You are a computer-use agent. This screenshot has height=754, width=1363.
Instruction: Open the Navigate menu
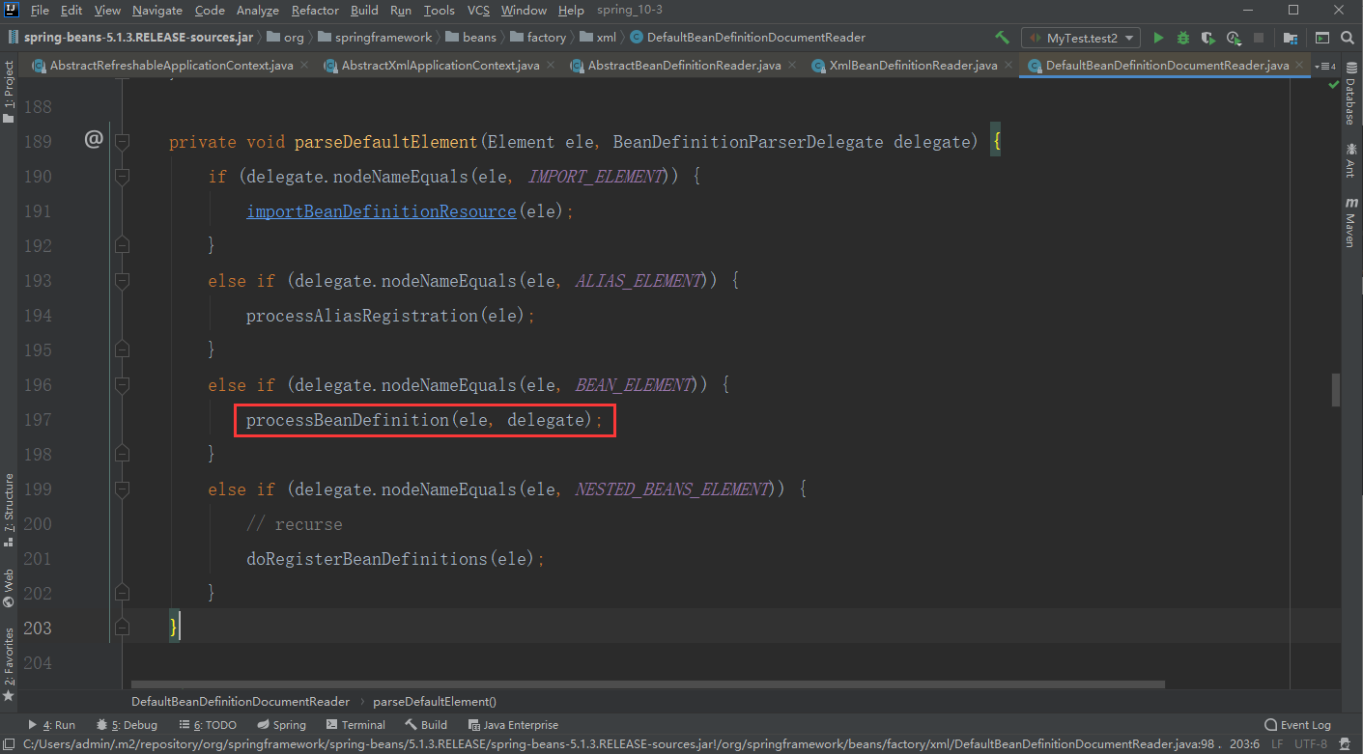(156, 10)
